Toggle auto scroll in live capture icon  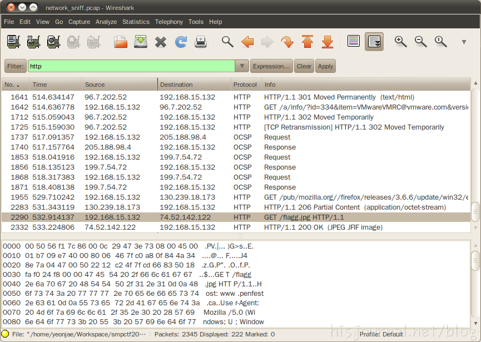tap(374, 42)
